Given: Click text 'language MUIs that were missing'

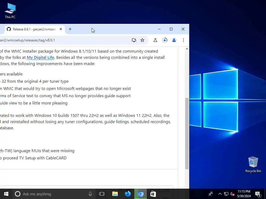Looking at the screenshot, I should coord(44,151).
